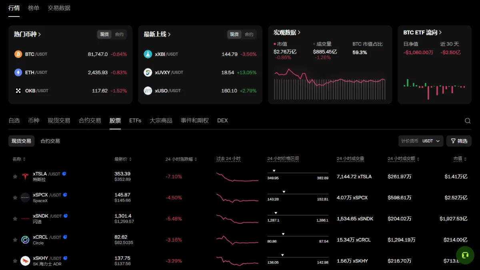Image resolution: width=480 pixels, height=270 pixels.
Task: Open the xUVXY /USDT pair row
Action: [x=200, y=72]
